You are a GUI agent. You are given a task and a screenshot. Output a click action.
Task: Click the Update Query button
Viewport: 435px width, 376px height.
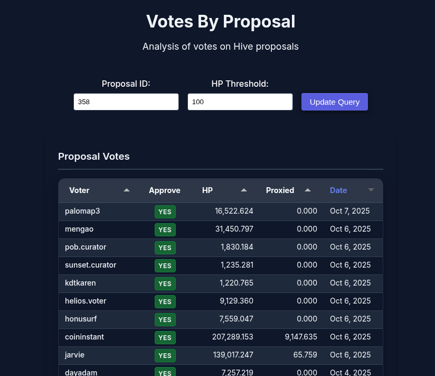click(335, 102)
